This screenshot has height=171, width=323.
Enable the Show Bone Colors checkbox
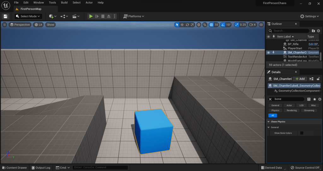tap(302, 133)
